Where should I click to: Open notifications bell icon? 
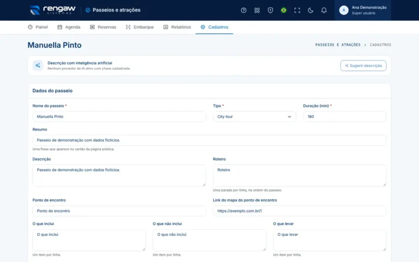(324, 10)
